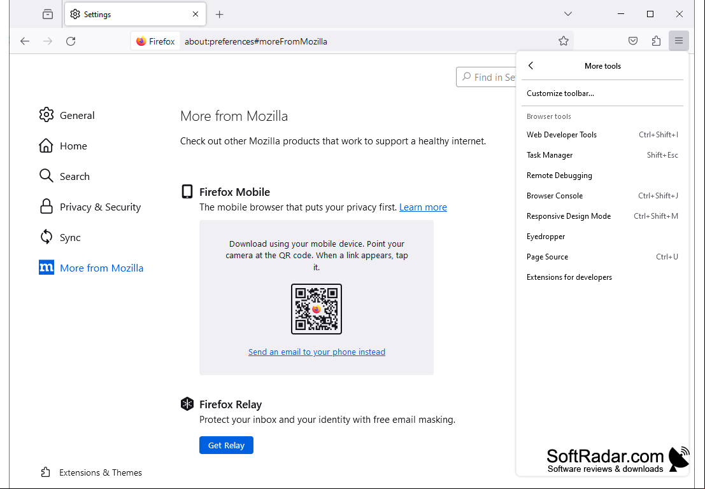Screen dimensions: 705x489
Task: Enable Responsive Design Mode
Action: click(x=602, y=216)
